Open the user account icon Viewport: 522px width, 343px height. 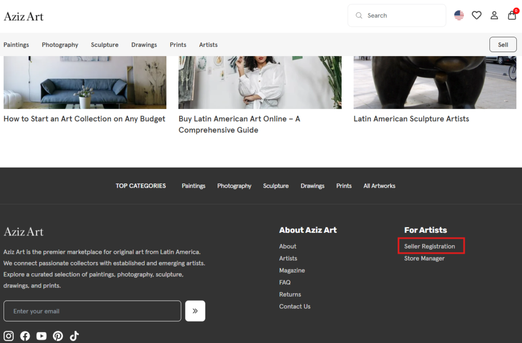pos(494,15)
